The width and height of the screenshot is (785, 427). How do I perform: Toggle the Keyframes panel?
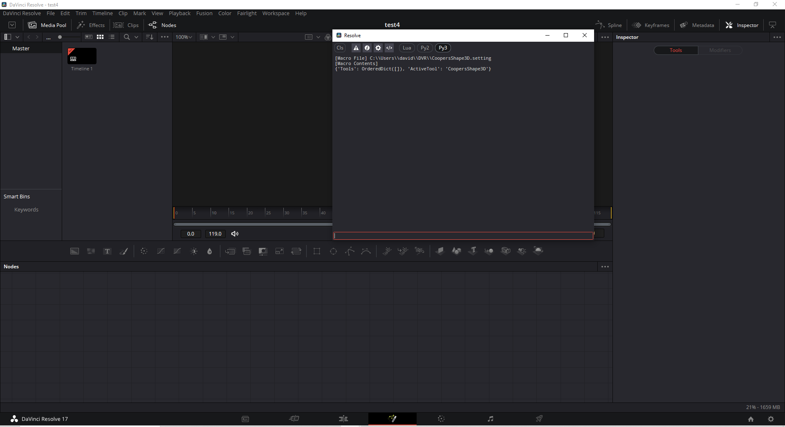[650, 25]
